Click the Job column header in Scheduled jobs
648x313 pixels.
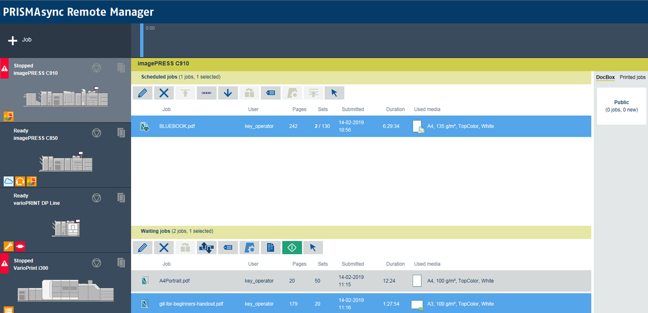(x=167, y=109)
